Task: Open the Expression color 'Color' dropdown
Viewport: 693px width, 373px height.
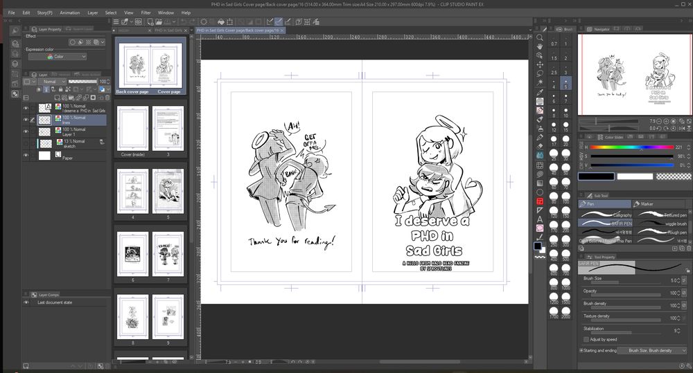Action: (58, 57)
